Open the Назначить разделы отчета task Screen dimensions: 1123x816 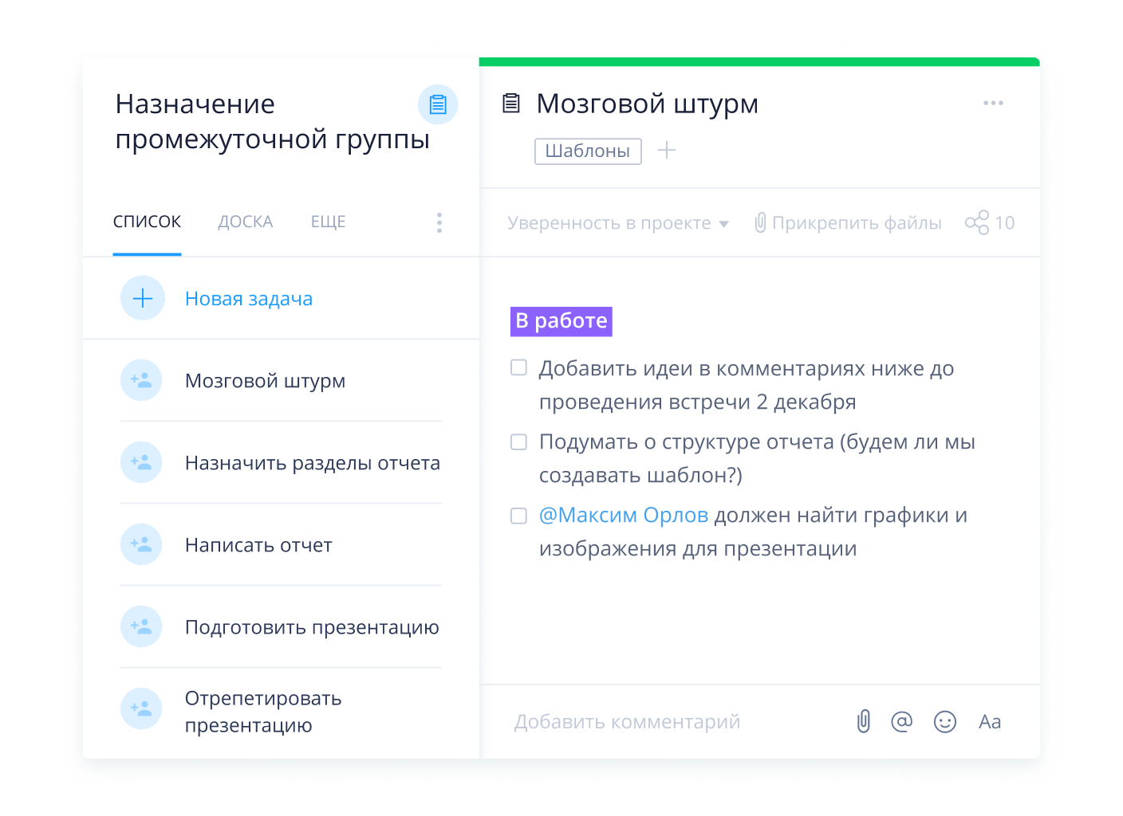click(313, 463)
